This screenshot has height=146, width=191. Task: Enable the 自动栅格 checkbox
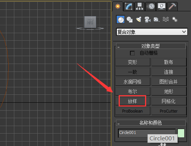pyautogui.click(x=132, y=53)
